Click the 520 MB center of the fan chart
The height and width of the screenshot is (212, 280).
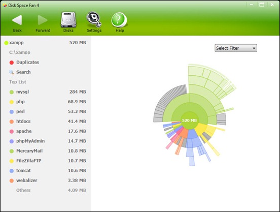[x=189, y=120]
